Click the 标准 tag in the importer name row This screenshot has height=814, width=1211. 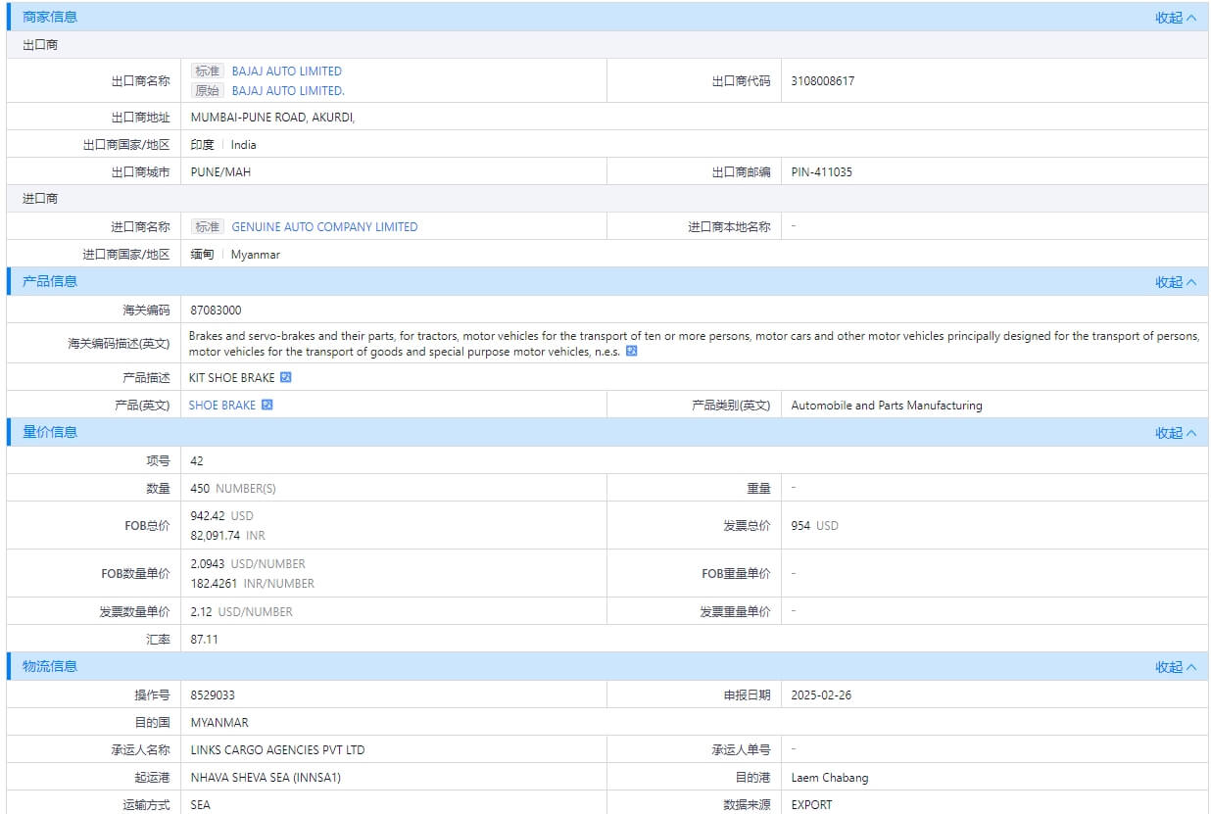coord(208,227)
